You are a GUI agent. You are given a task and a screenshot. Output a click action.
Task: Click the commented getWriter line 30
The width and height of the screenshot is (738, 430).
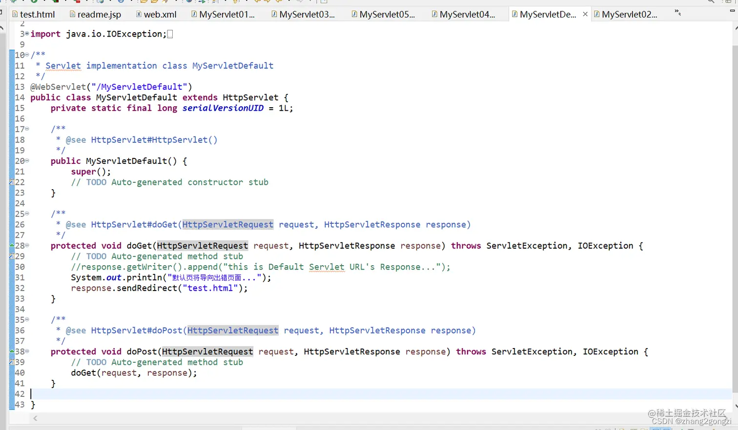point(261,267)
